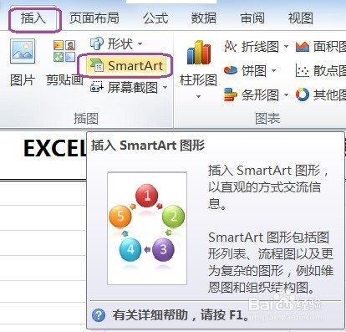
Task: Insert a picture using 图片 icon
Action: pyautogui.click(x=23, y=51)
